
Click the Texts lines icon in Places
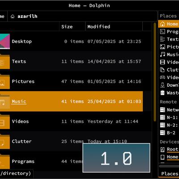point(162,39)
